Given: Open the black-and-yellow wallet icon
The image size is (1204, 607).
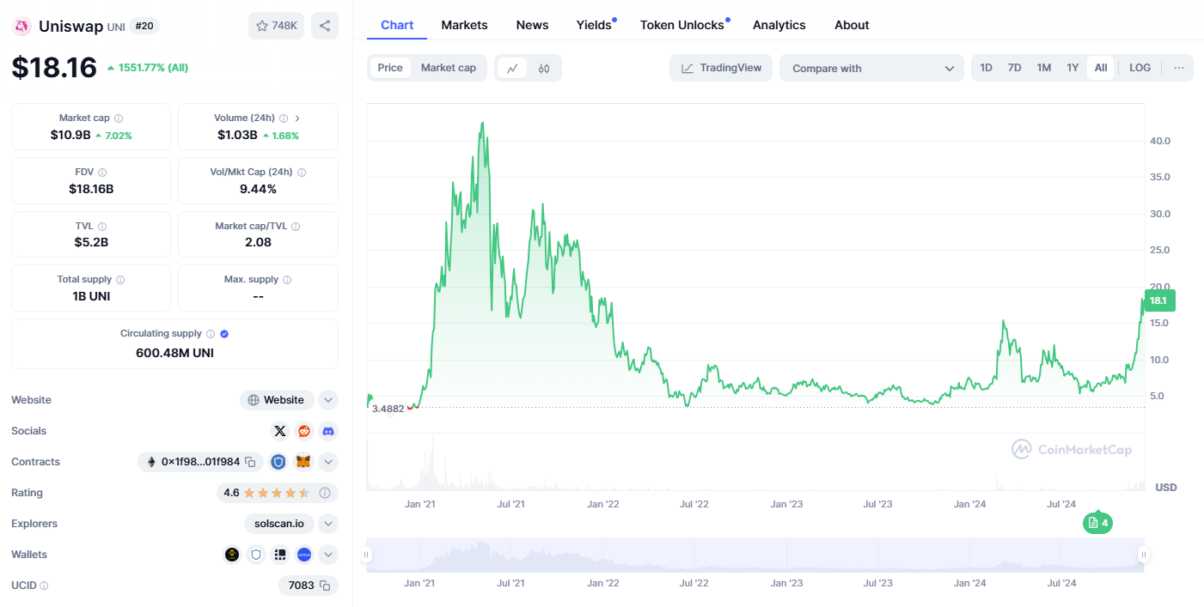Looking at the screenshot, I should point(231,555).
